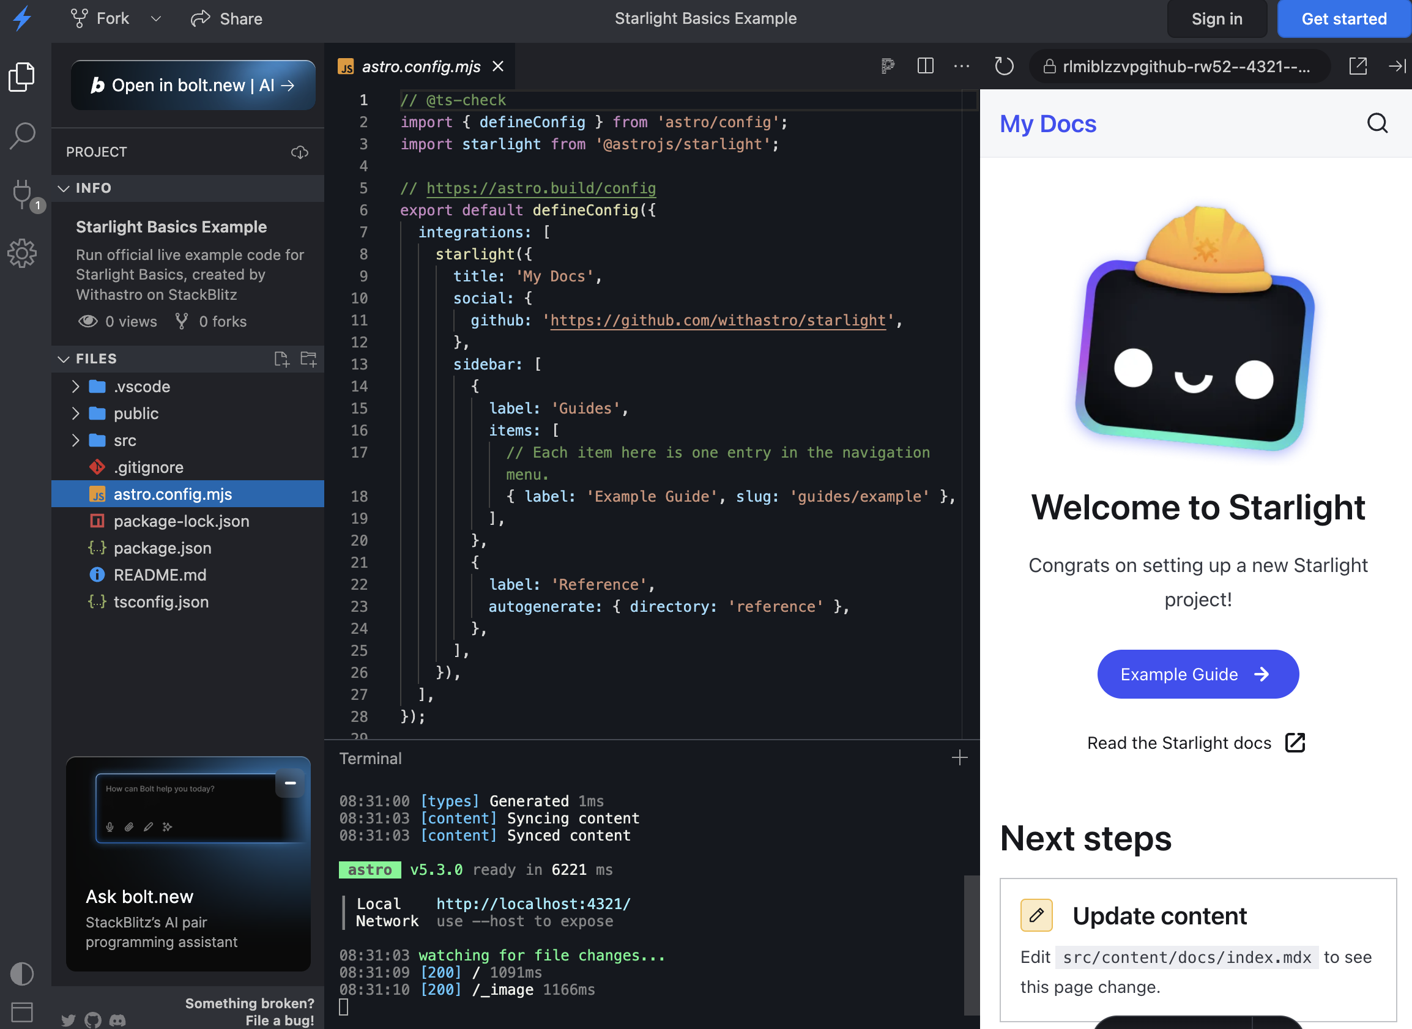Screen dimensions: 1412x1029
Task: Close the astro.config.mjs tab
Action: 497,66
